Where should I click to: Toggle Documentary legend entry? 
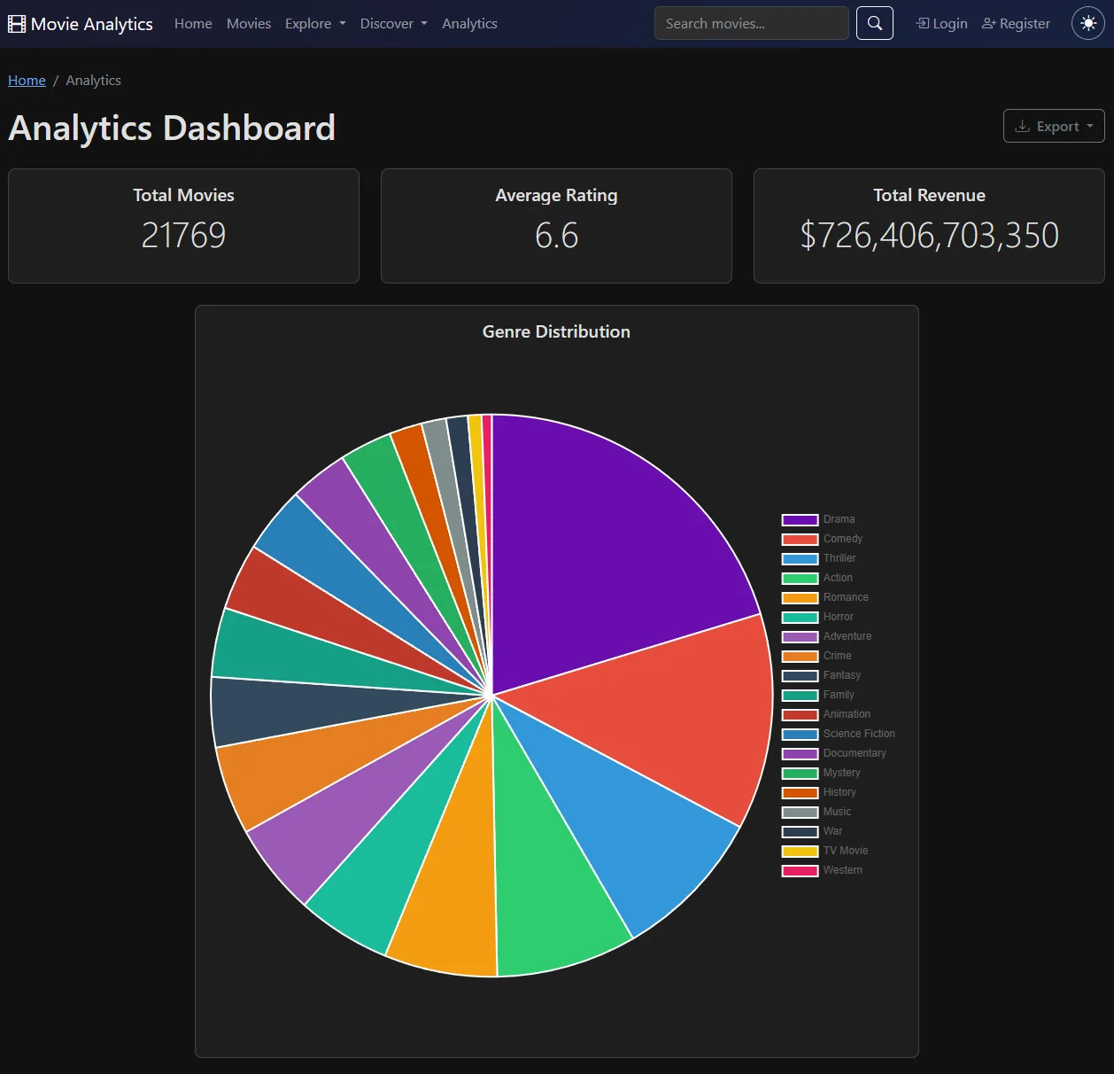(834, 754)
